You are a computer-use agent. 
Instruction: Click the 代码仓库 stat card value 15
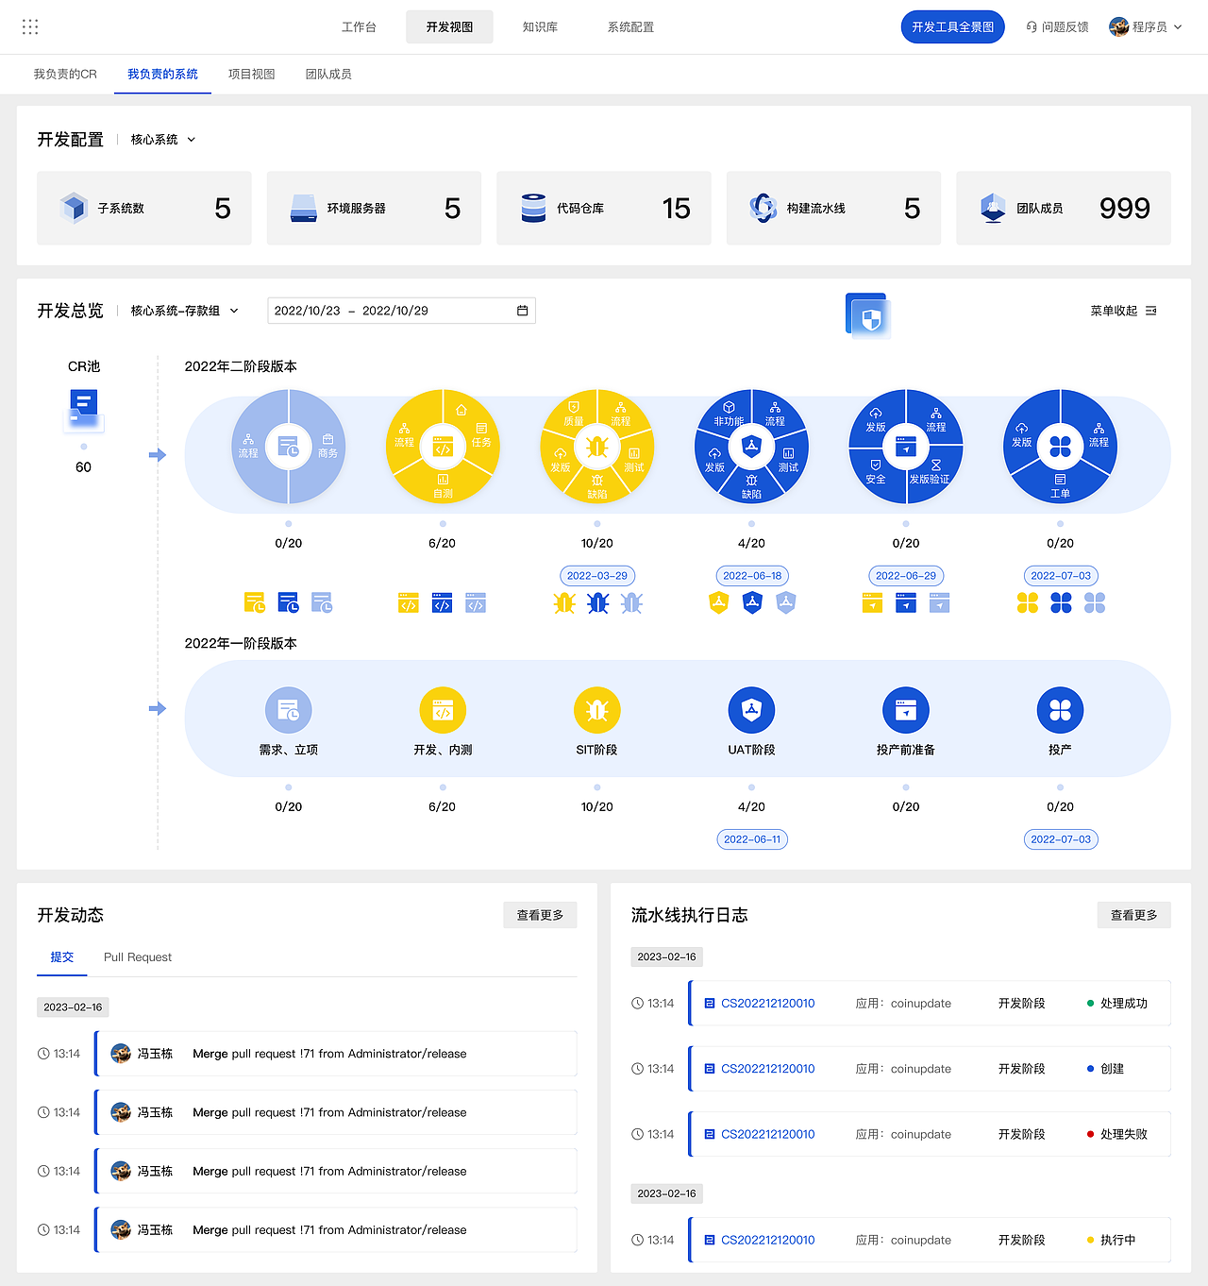[676, 208]
